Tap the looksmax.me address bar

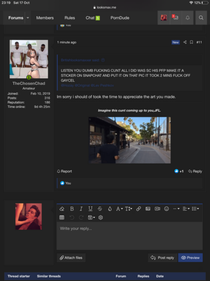pyautogui.click(x=105, y=7)
